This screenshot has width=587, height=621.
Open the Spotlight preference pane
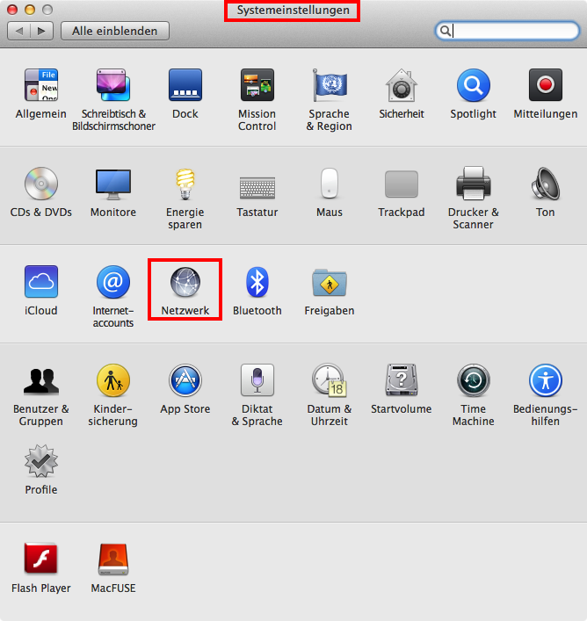click(x=473, y=86)
